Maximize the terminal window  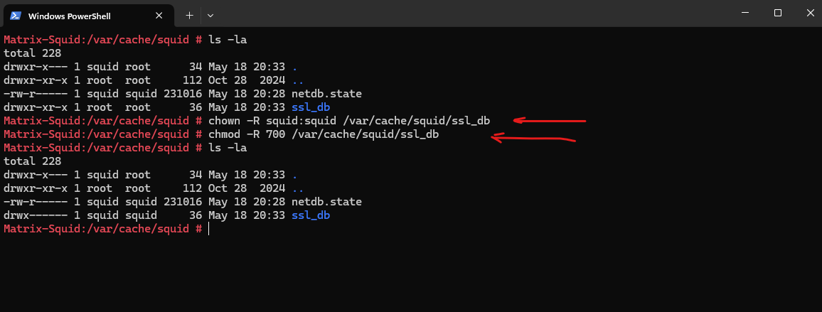778,13
